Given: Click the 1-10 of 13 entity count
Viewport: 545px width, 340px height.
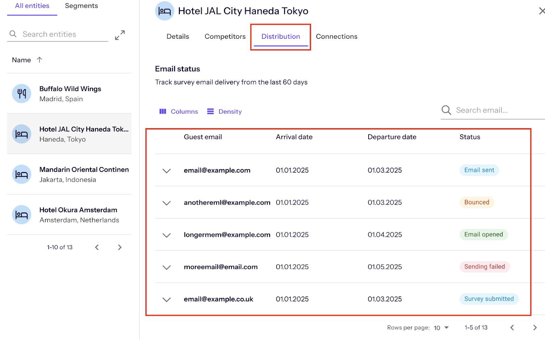Looking at the screenshot, I should point(60,247).
